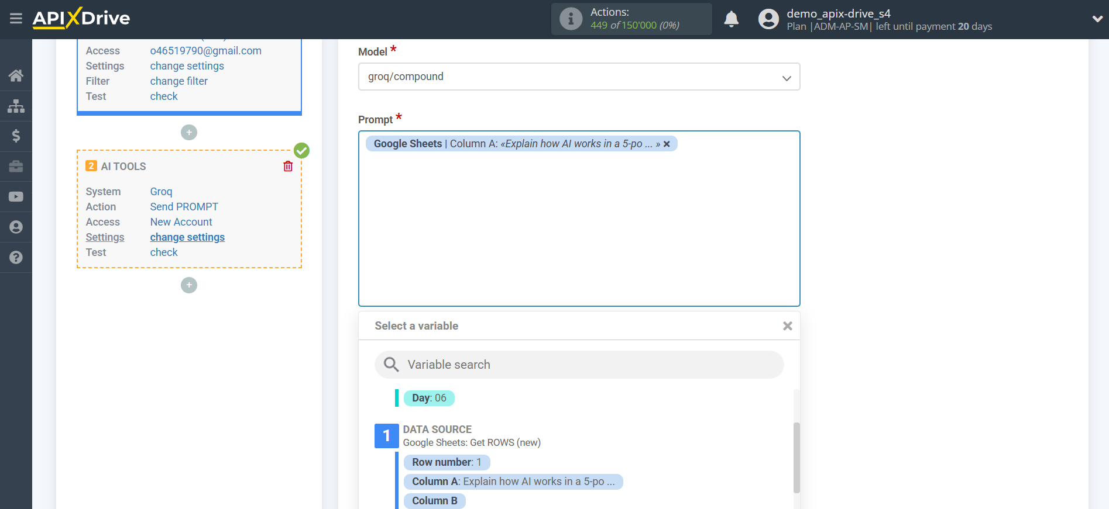Open the YouTube video icon in the sidebar
1109x509 pixels.
click(x=16, y=197)
